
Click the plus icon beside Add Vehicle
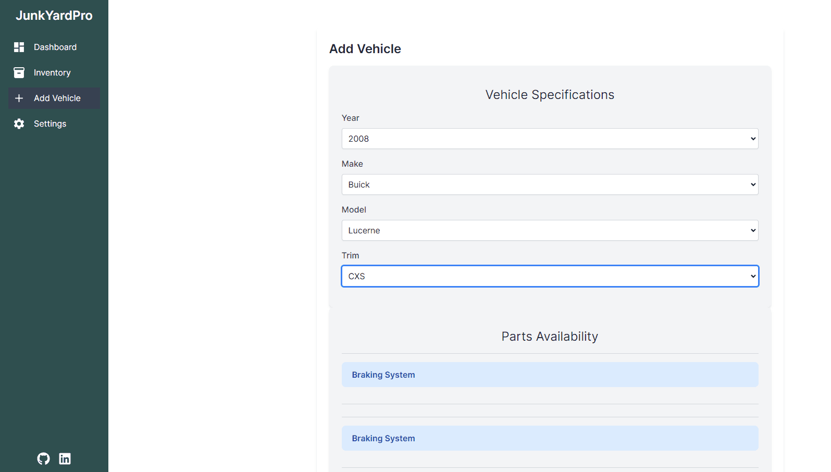[19, 98]
